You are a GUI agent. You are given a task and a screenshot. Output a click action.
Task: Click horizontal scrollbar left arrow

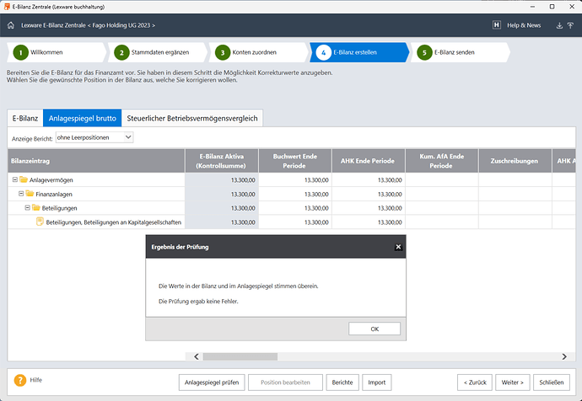coord(197,356)
